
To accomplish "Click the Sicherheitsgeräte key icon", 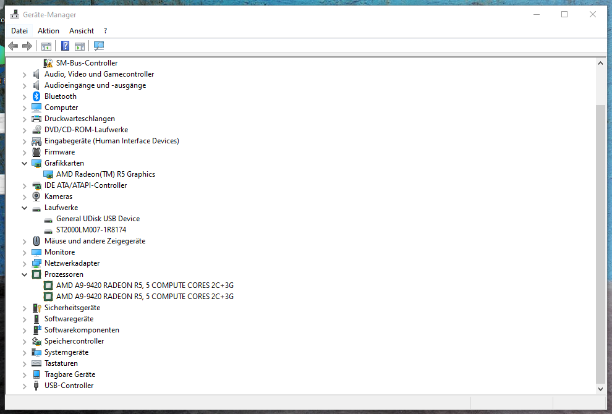I will coord(36,308).
